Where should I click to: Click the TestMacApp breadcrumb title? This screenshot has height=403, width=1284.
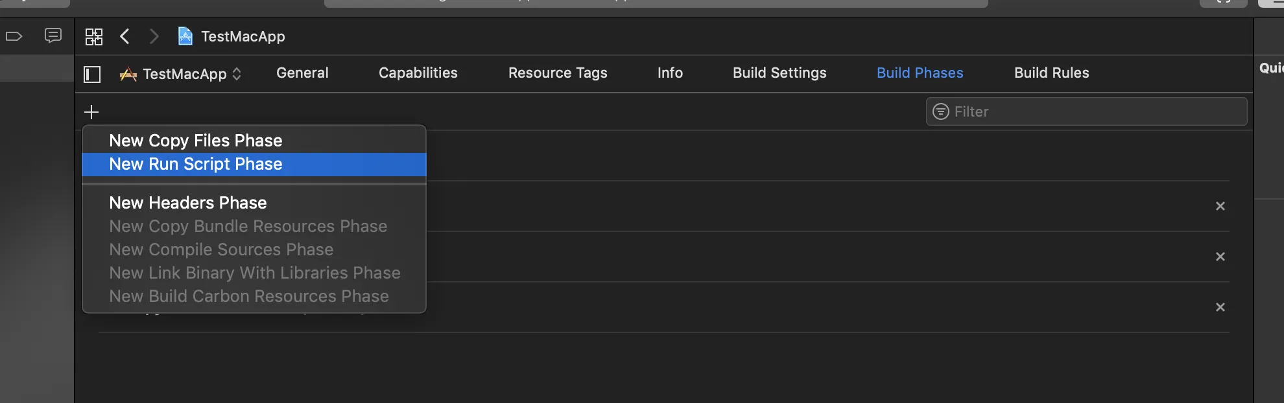(243, 37)
